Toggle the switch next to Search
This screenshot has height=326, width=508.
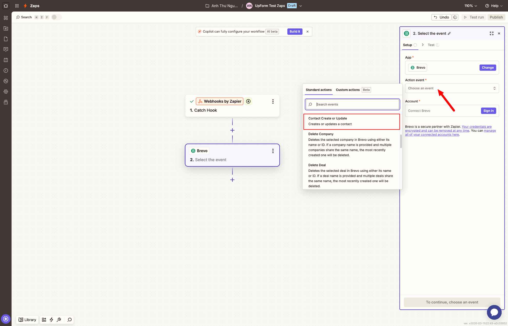coord(56,17)
